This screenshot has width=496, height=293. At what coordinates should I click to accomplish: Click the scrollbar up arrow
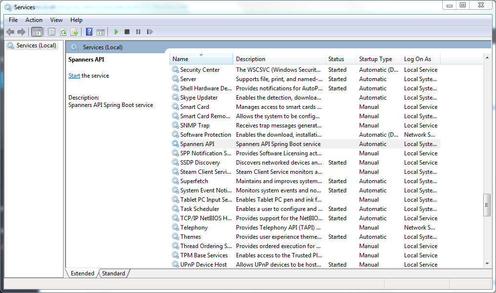487,58
